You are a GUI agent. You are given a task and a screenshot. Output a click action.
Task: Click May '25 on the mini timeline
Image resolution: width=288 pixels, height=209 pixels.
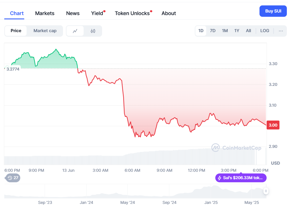(252, 202)
